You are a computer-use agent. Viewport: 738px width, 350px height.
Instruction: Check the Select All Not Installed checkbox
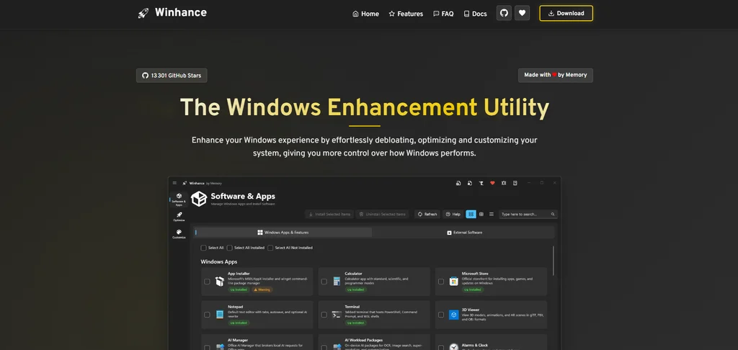[x=270, y=248]
